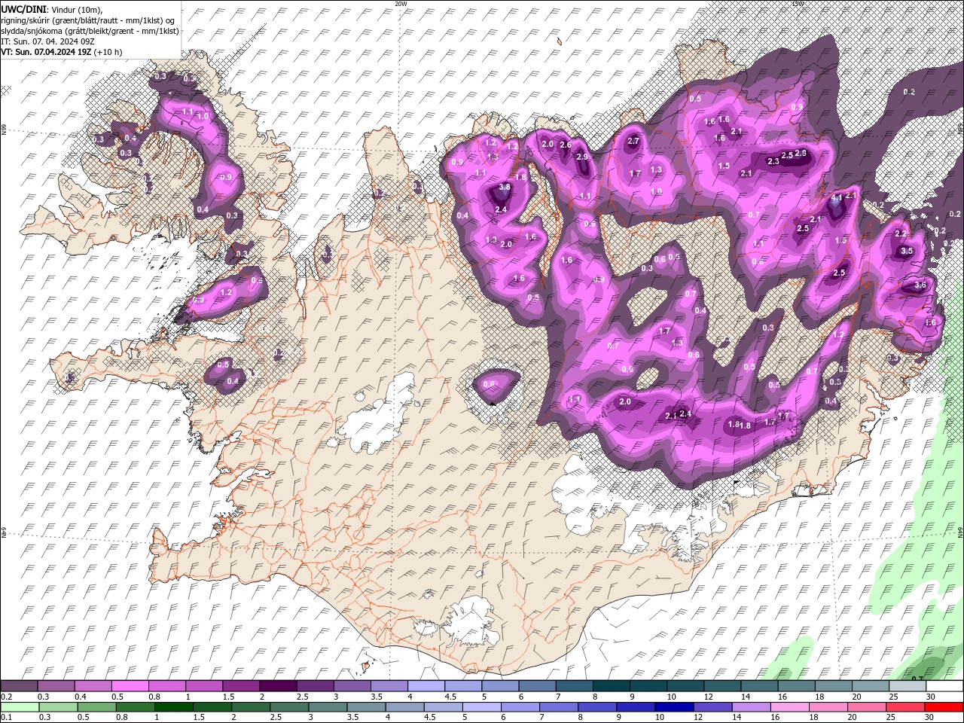Click the 2.3 snowfall value on map
Image resolution: width=964 pixels, height=723 pixels.
pos(773,161)
